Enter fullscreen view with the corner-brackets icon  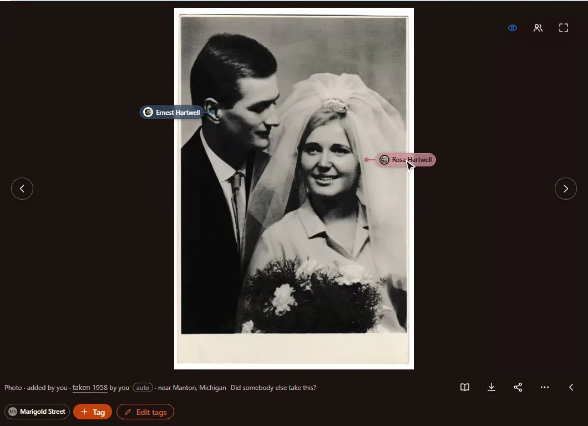[x=563, y=28]
